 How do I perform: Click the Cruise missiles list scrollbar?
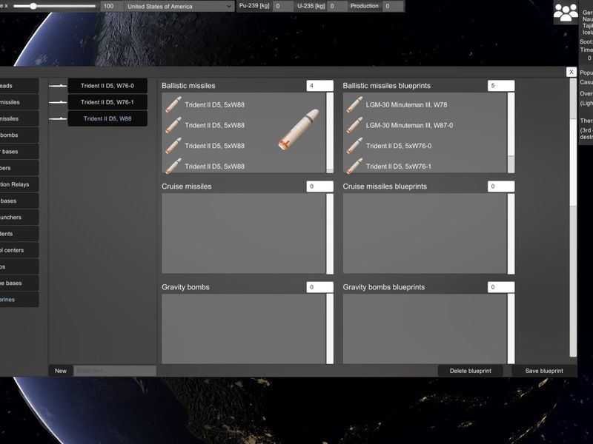coord(330,234)
